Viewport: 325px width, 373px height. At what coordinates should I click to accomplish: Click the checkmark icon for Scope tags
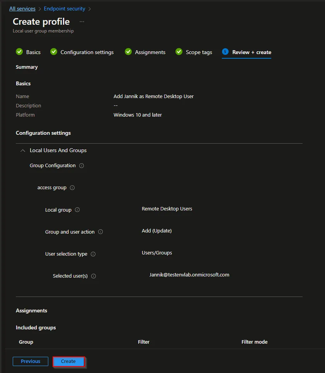click(179, 52)
